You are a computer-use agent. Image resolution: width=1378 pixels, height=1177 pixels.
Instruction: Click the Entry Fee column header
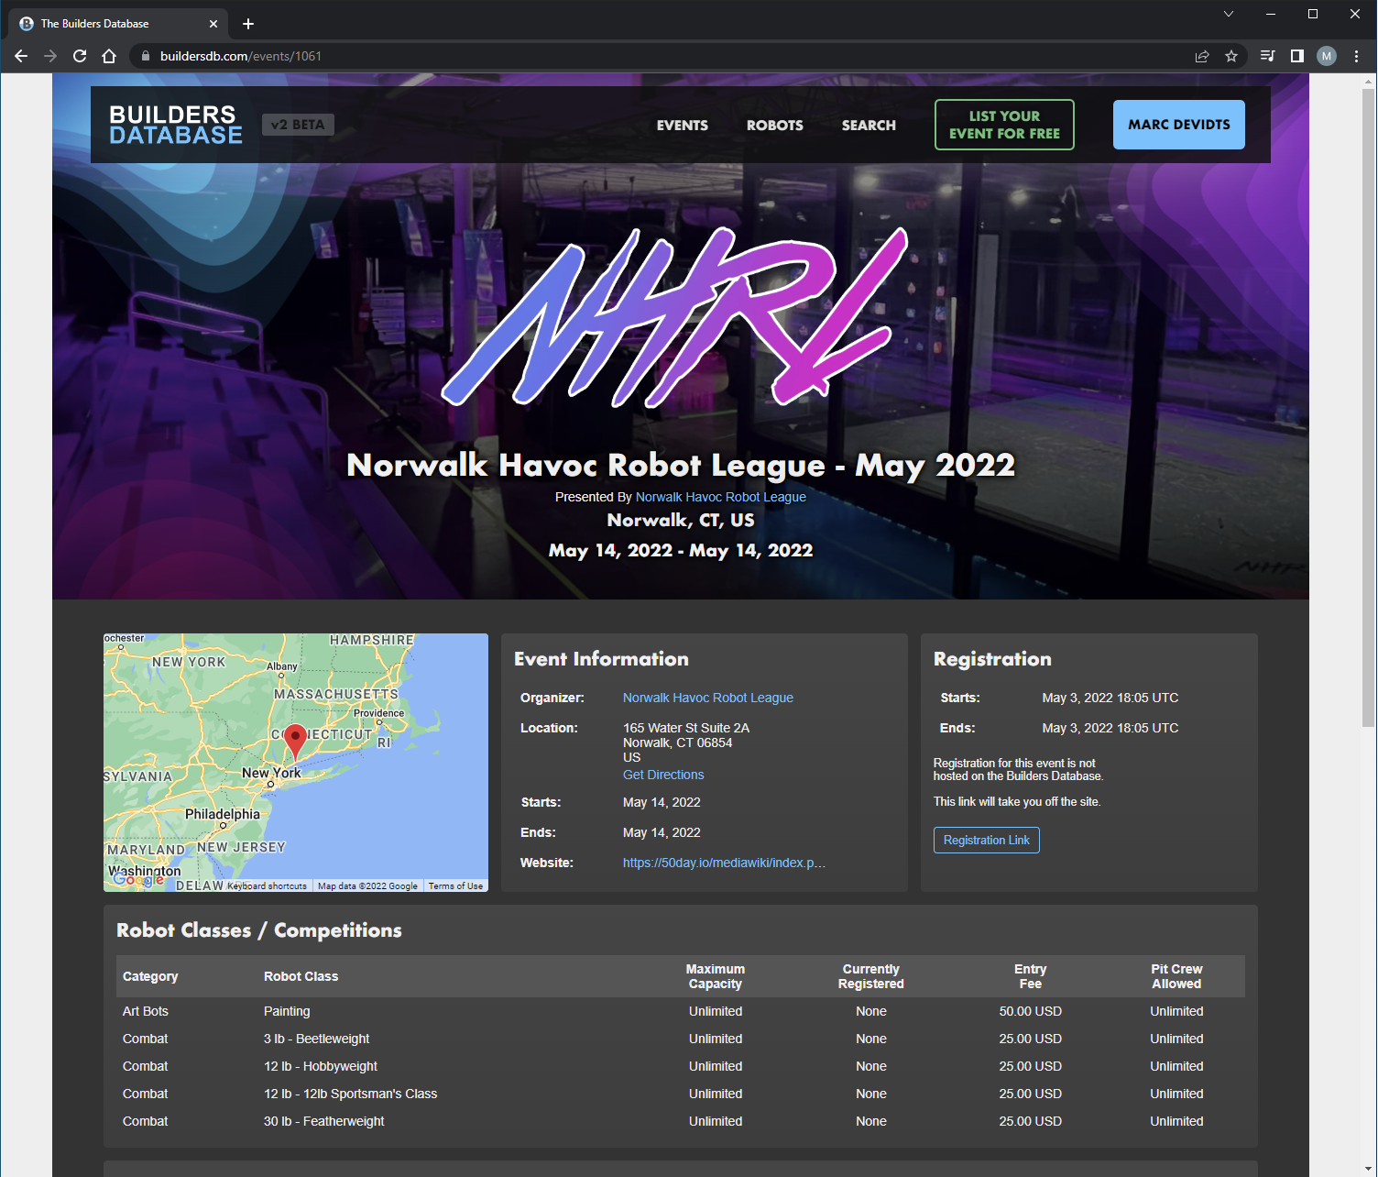click(1031, 976)
